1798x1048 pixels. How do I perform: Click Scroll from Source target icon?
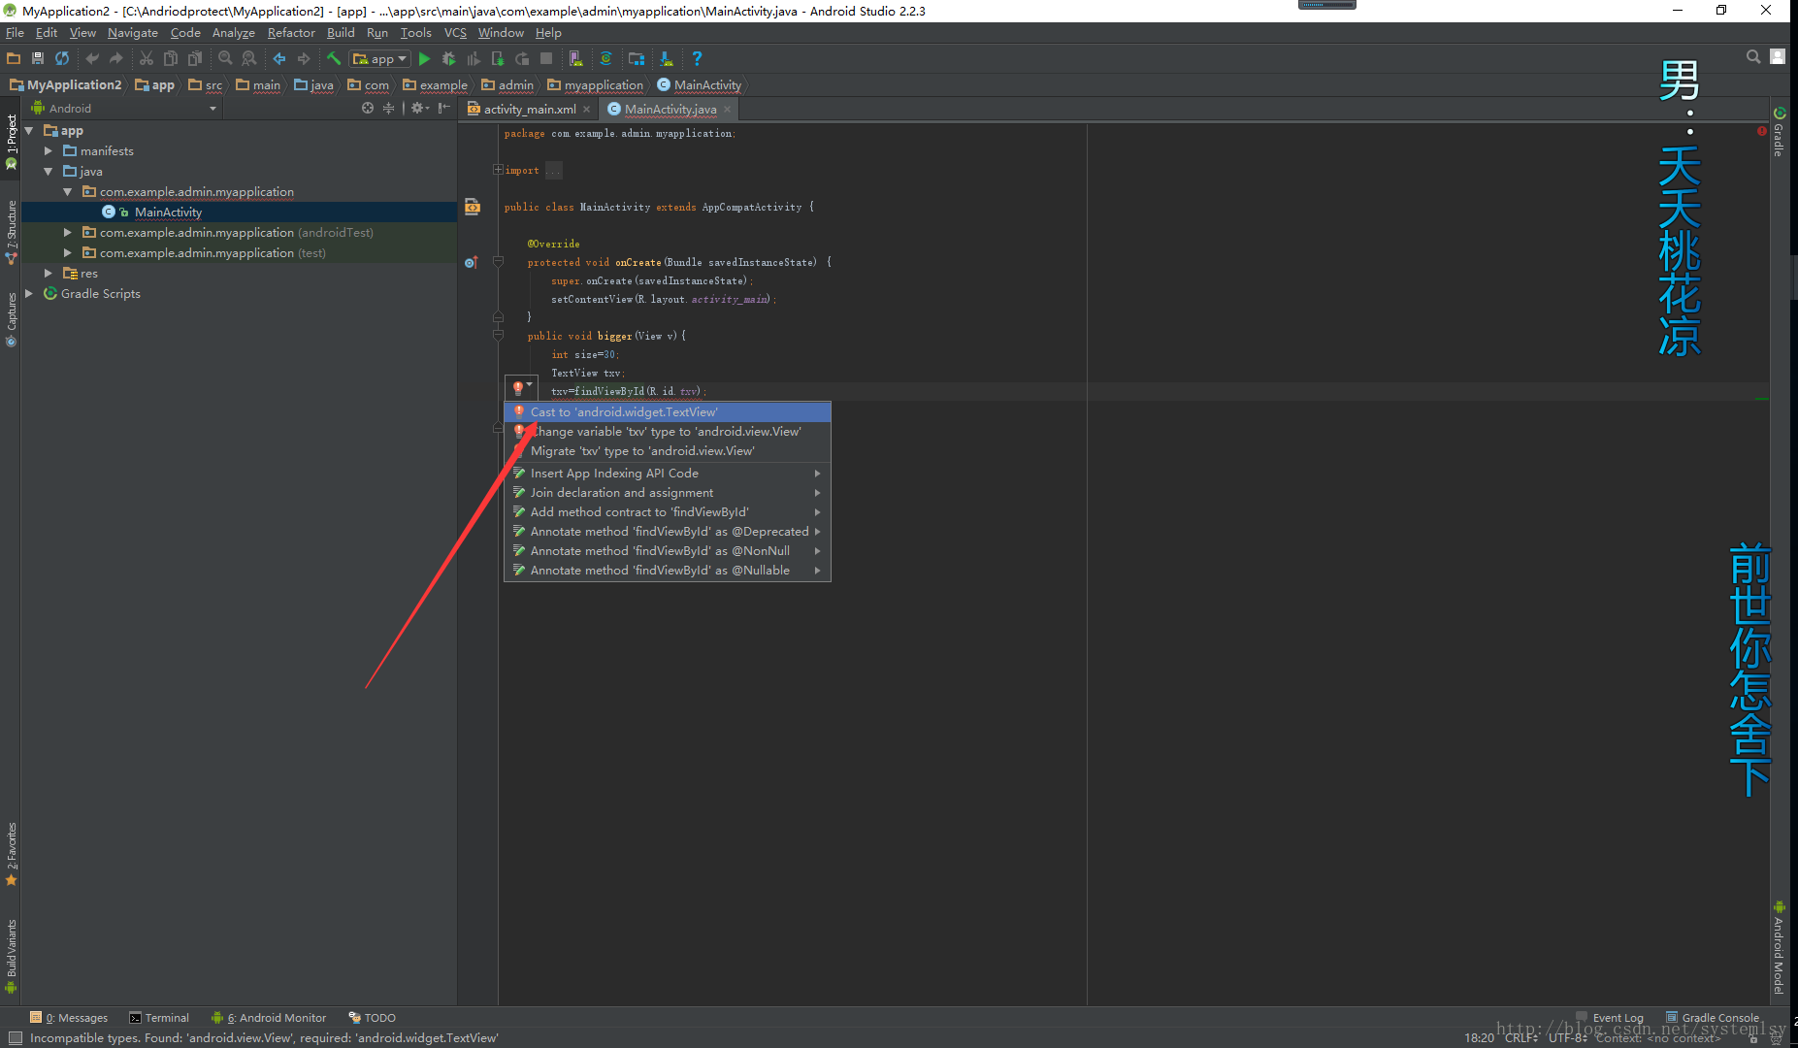pos(368,108)
